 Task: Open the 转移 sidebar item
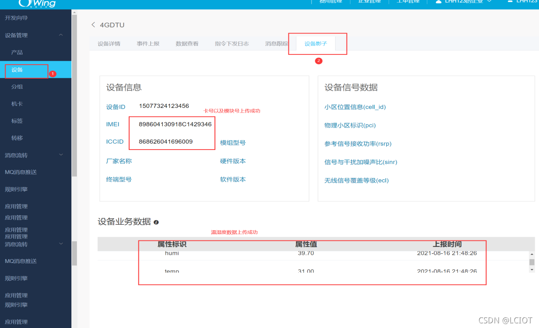[17, 138]
